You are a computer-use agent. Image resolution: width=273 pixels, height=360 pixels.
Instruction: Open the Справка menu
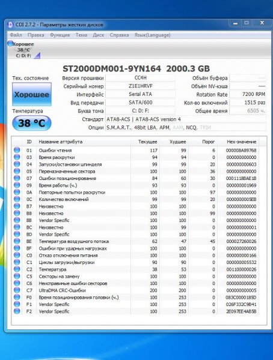click(x=119, y=35)
